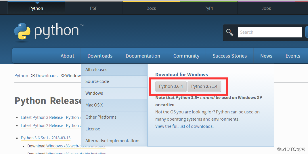Open the Jobs top tab

point(266,8)
